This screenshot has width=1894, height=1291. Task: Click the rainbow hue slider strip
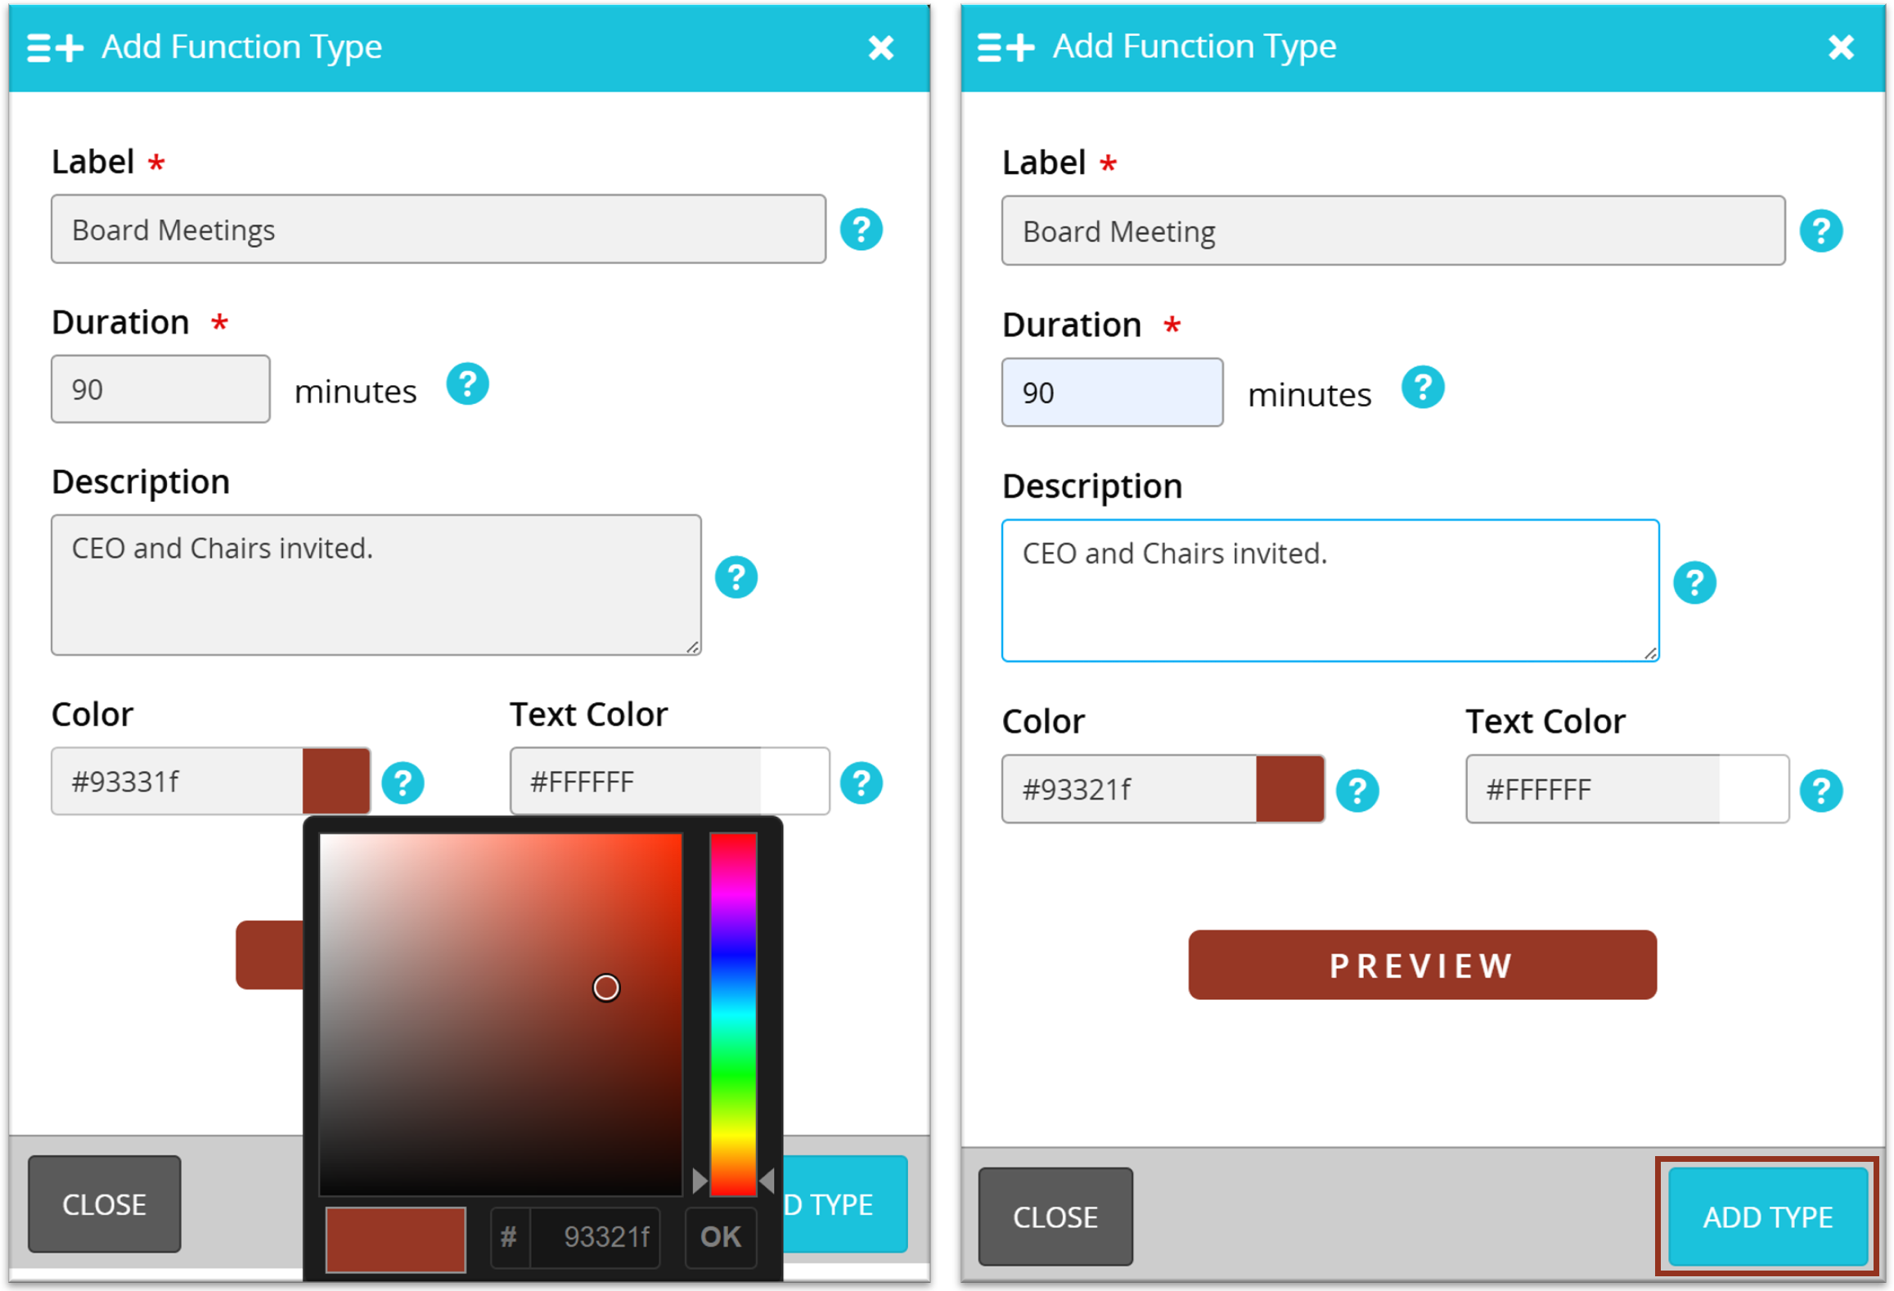coord(732,1014)
